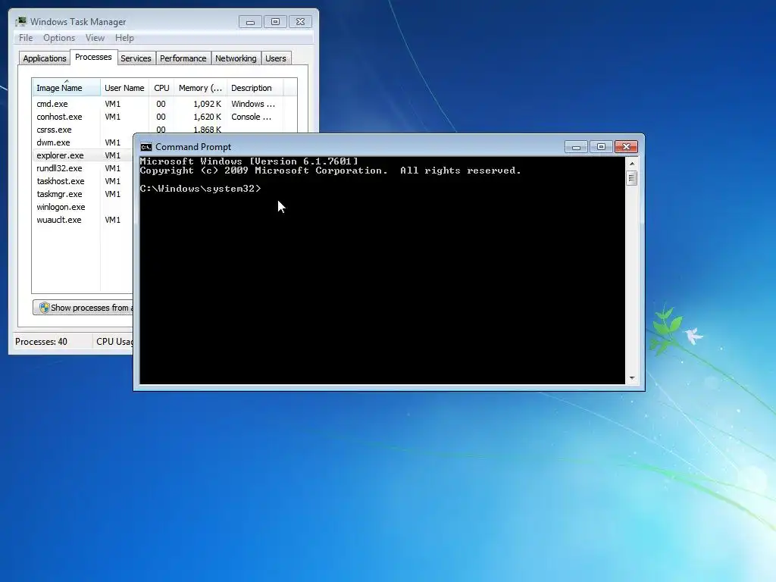Click the Processes: 40 status bar entry
The width and height of the screenshot is (776, 582).
pos(41,342)
